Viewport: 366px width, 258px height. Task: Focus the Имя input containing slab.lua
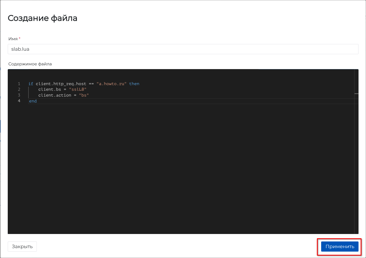pos(183,49)
